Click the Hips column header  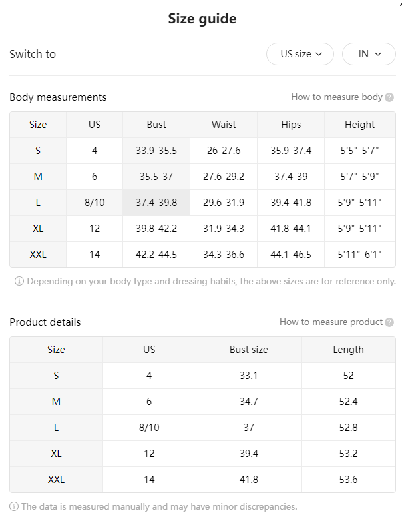(x=291, y=125)
